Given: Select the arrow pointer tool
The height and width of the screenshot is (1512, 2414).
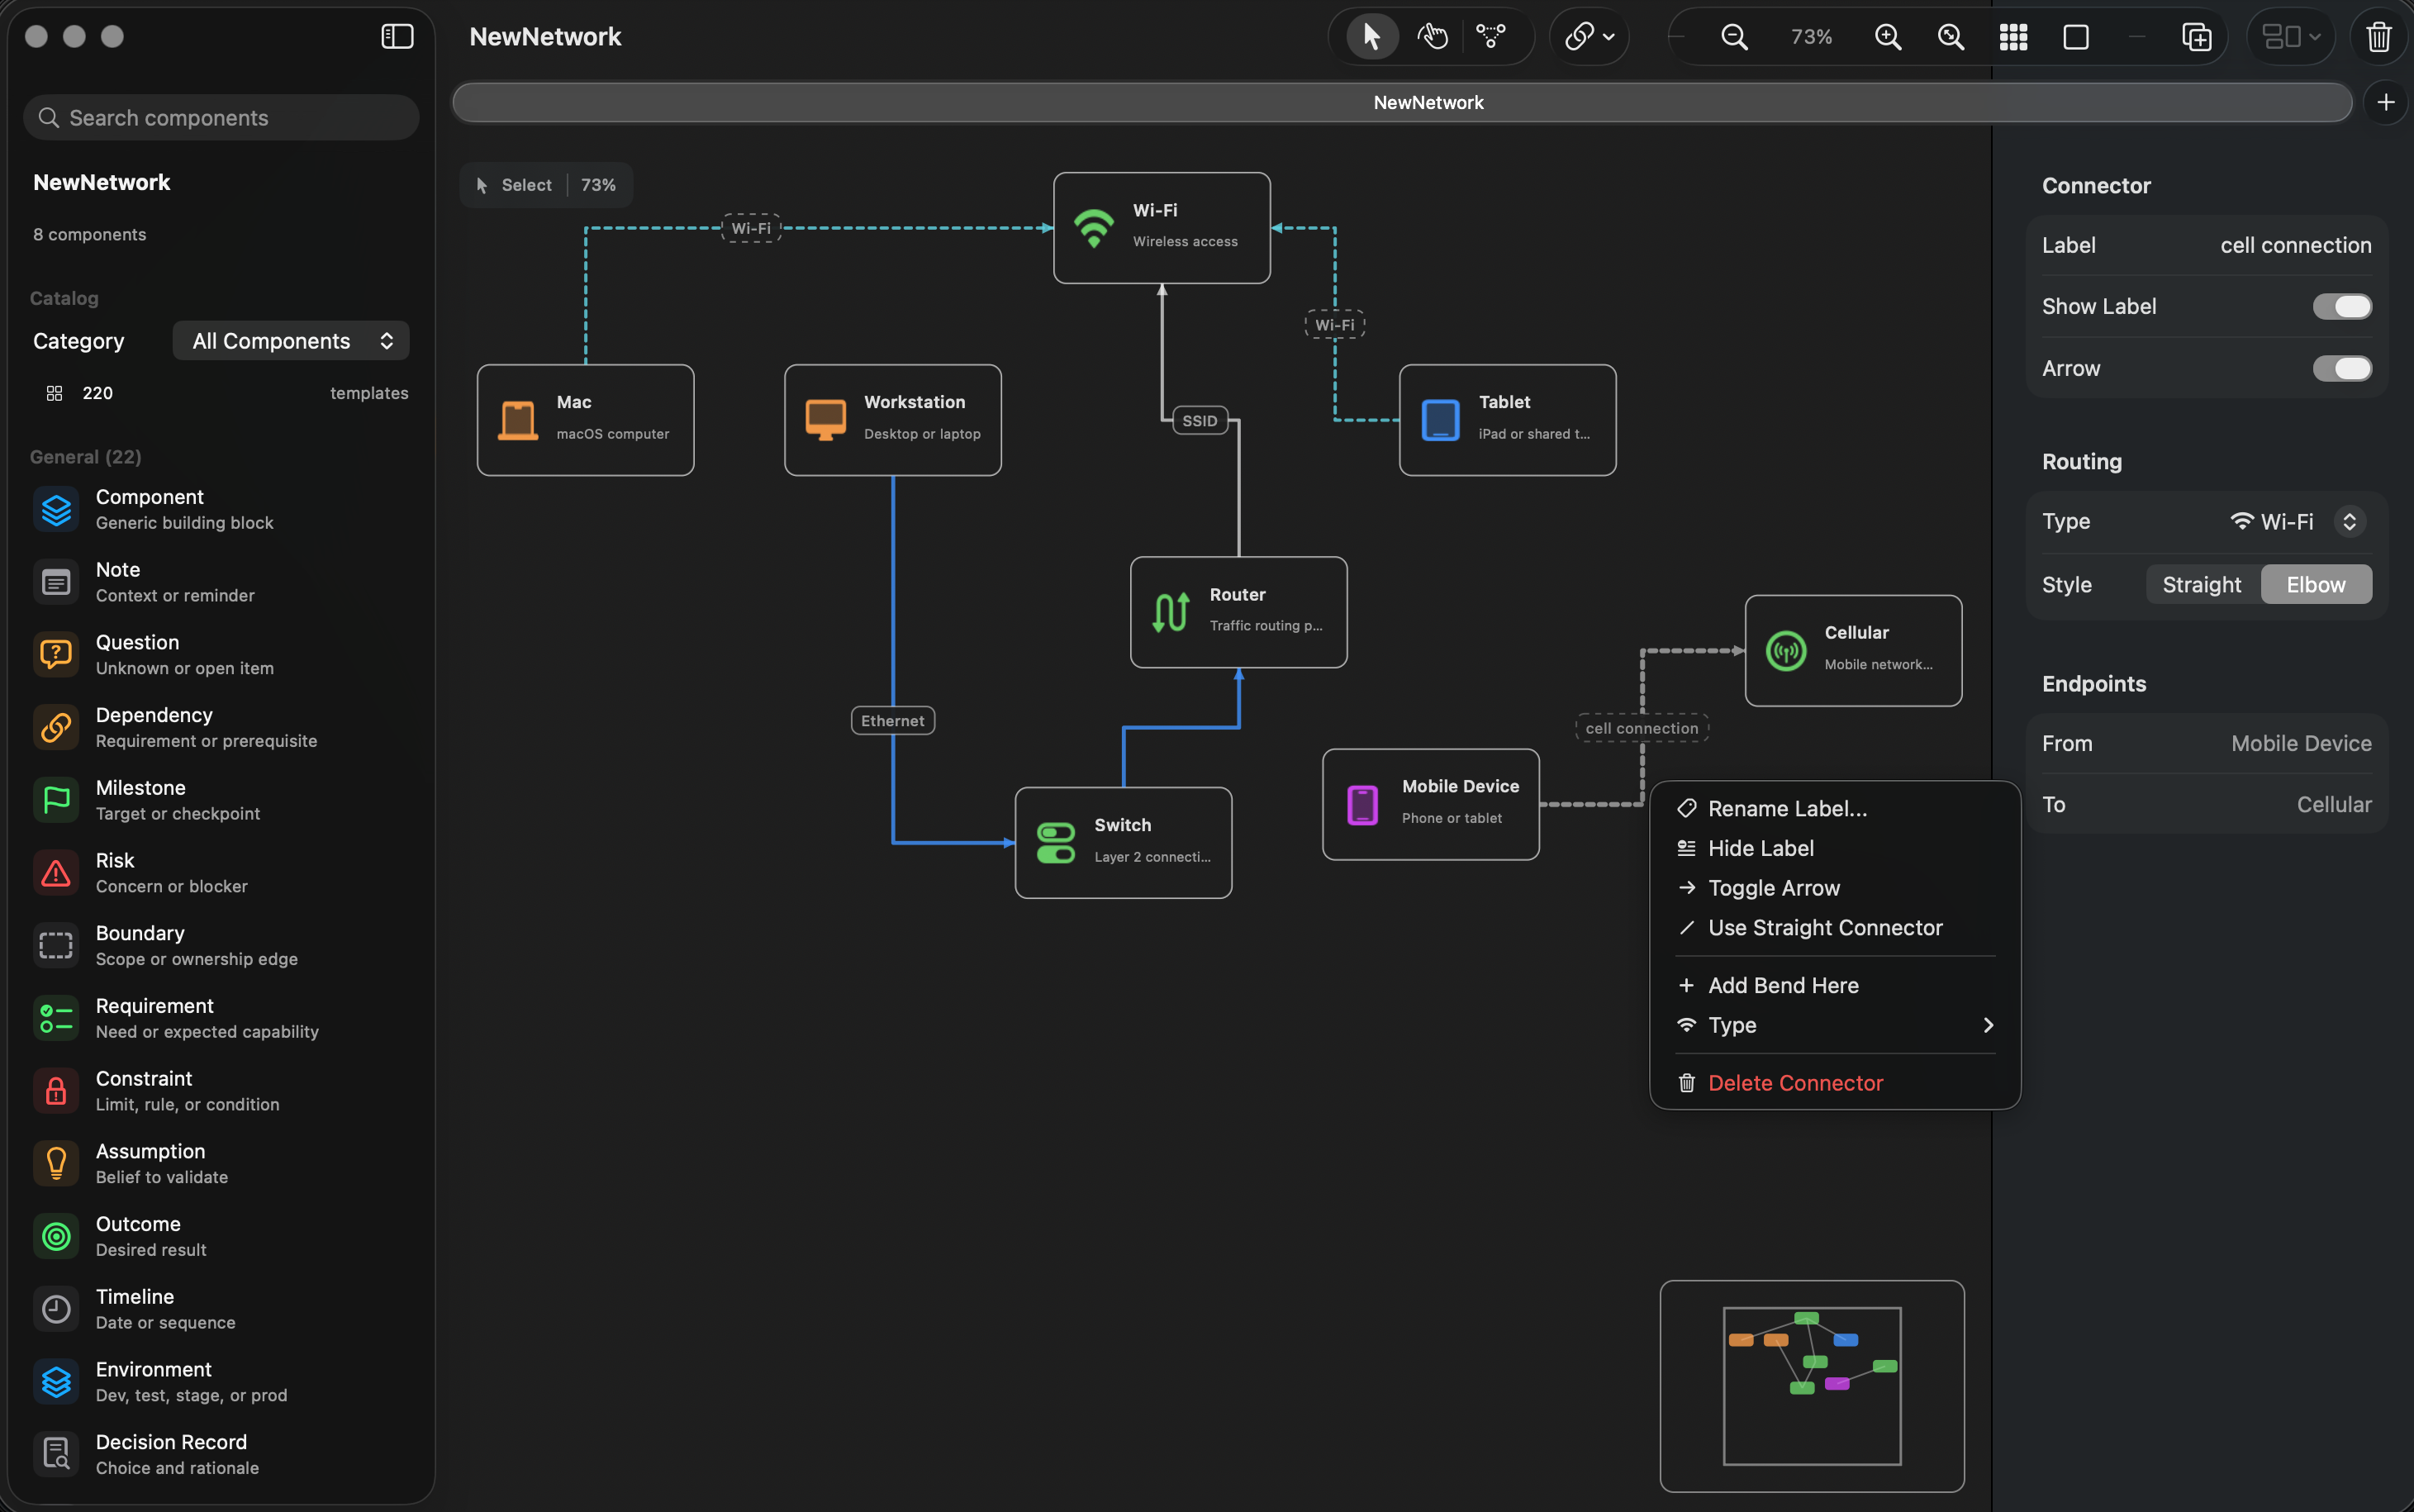Looking at the screenshot, I should tap(1371, 37).
